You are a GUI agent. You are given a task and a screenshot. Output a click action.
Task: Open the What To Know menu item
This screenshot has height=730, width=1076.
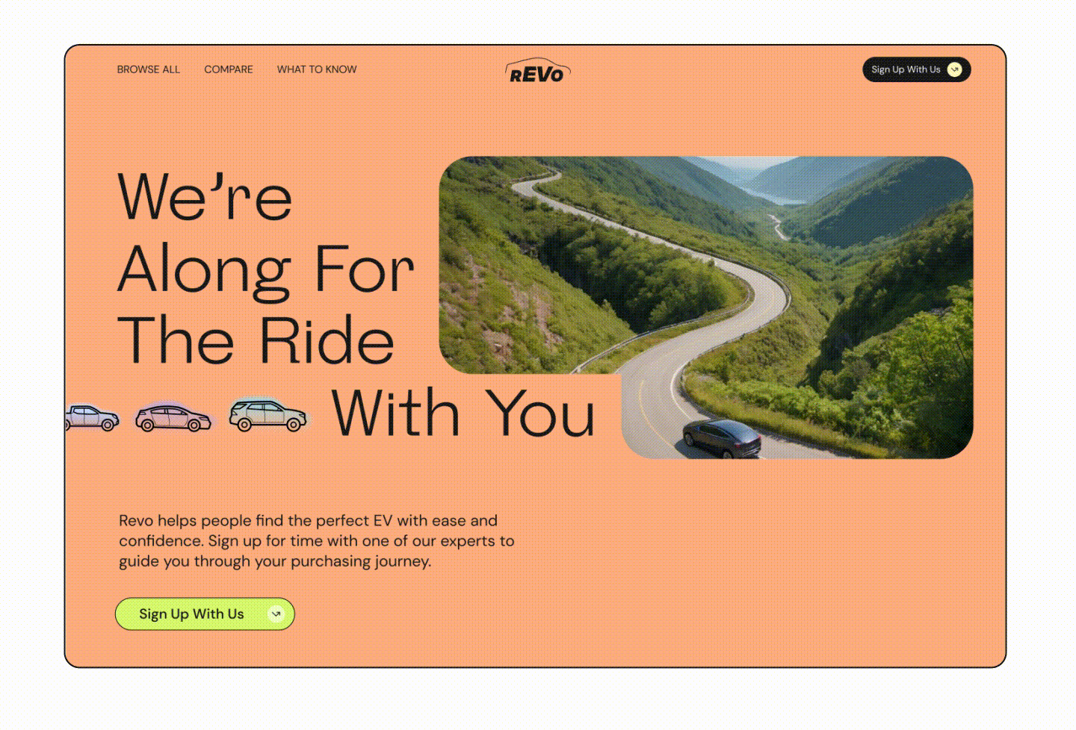(x=317, y=69)
